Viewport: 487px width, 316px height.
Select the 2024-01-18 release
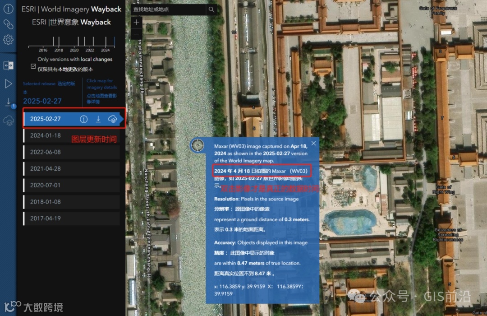[x=72, y=135]
